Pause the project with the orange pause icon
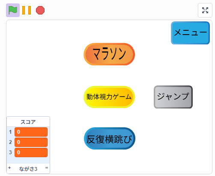 pyautogui.click(x=27, y=10)
